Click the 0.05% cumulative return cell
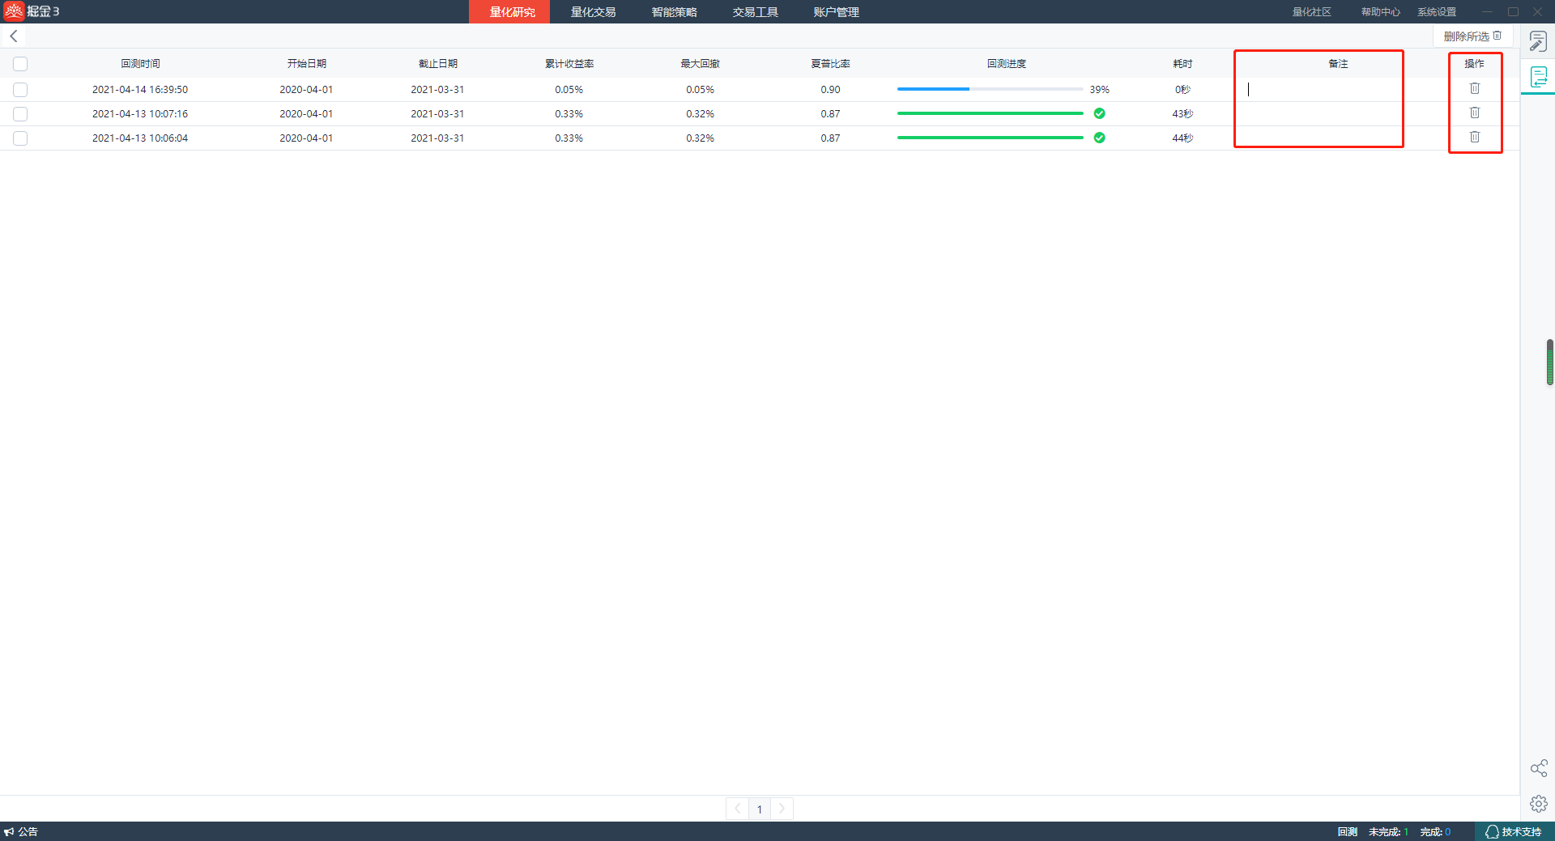The height and width of the screenshot is (841, 1555). (569, 90)
